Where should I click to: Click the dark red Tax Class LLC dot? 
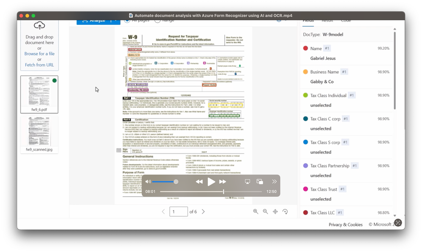pyautogui.click(x=305, y=212)
